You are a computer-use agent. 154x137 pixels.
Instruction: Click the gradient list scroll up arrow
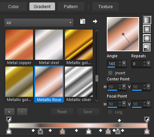[x=97, y=31]
